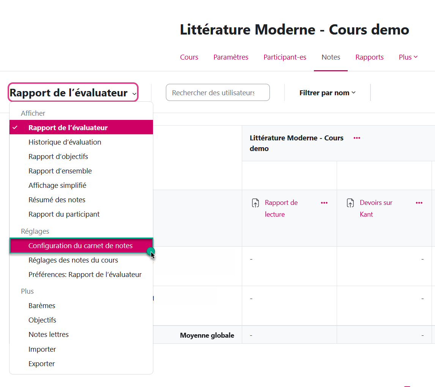Choose Historique d'évaluation from menu
This screenshot has height=387, width=435.
pos(65,142)
